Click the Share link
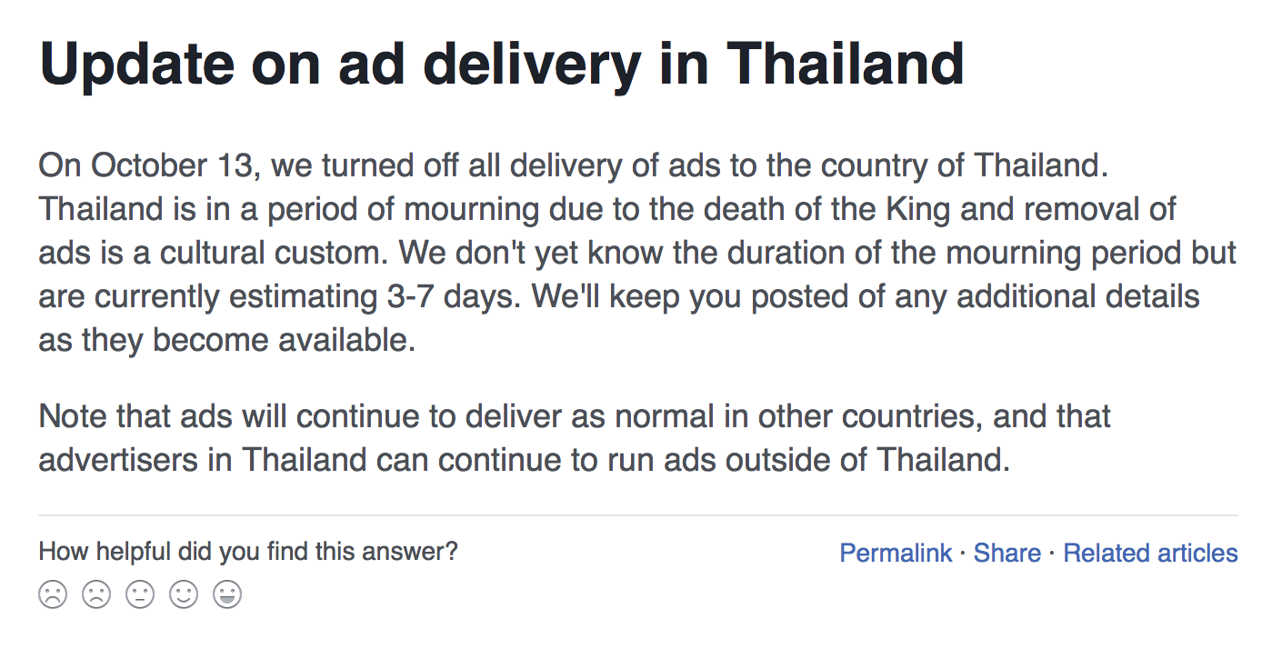The image size is (1282, 649). pos(1007,553)
